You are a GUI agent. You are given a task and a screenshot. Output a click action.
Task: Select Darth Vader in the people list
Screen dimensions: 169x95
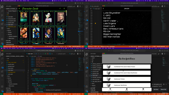pyautogui.click(x=110, y=21)
